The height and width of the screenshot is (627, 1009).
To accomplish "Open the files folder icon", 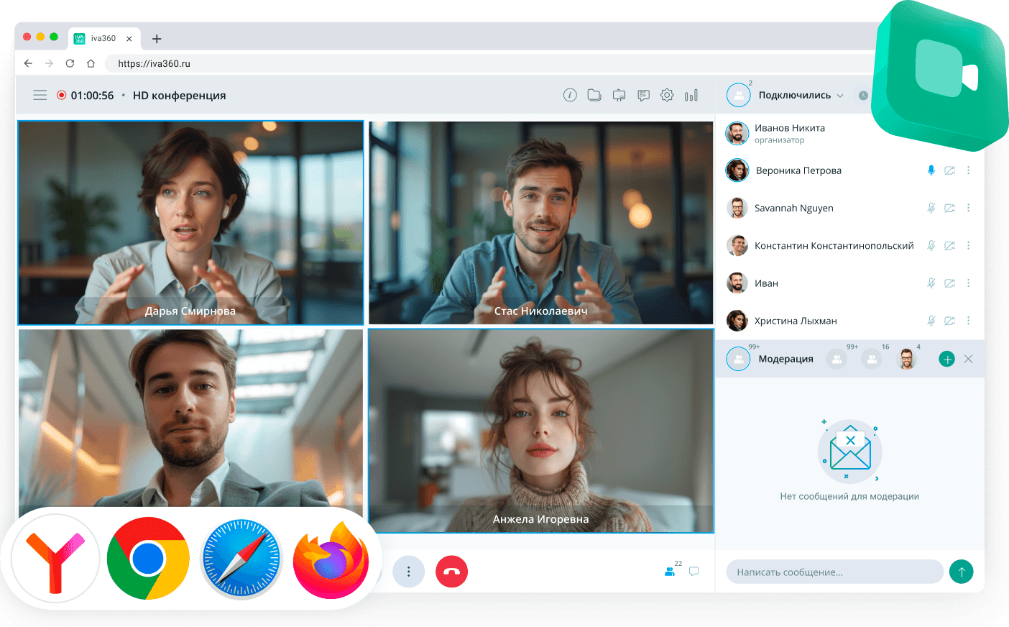I will point(594,95).
